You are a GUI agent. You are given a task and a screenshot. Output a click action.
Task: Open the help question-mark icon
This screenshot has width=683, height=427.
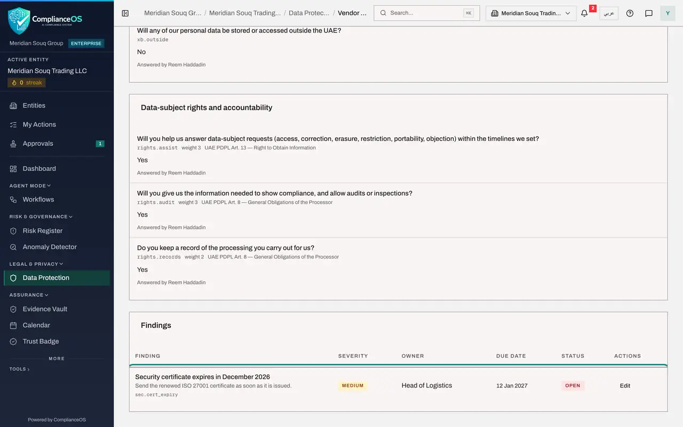630,13
